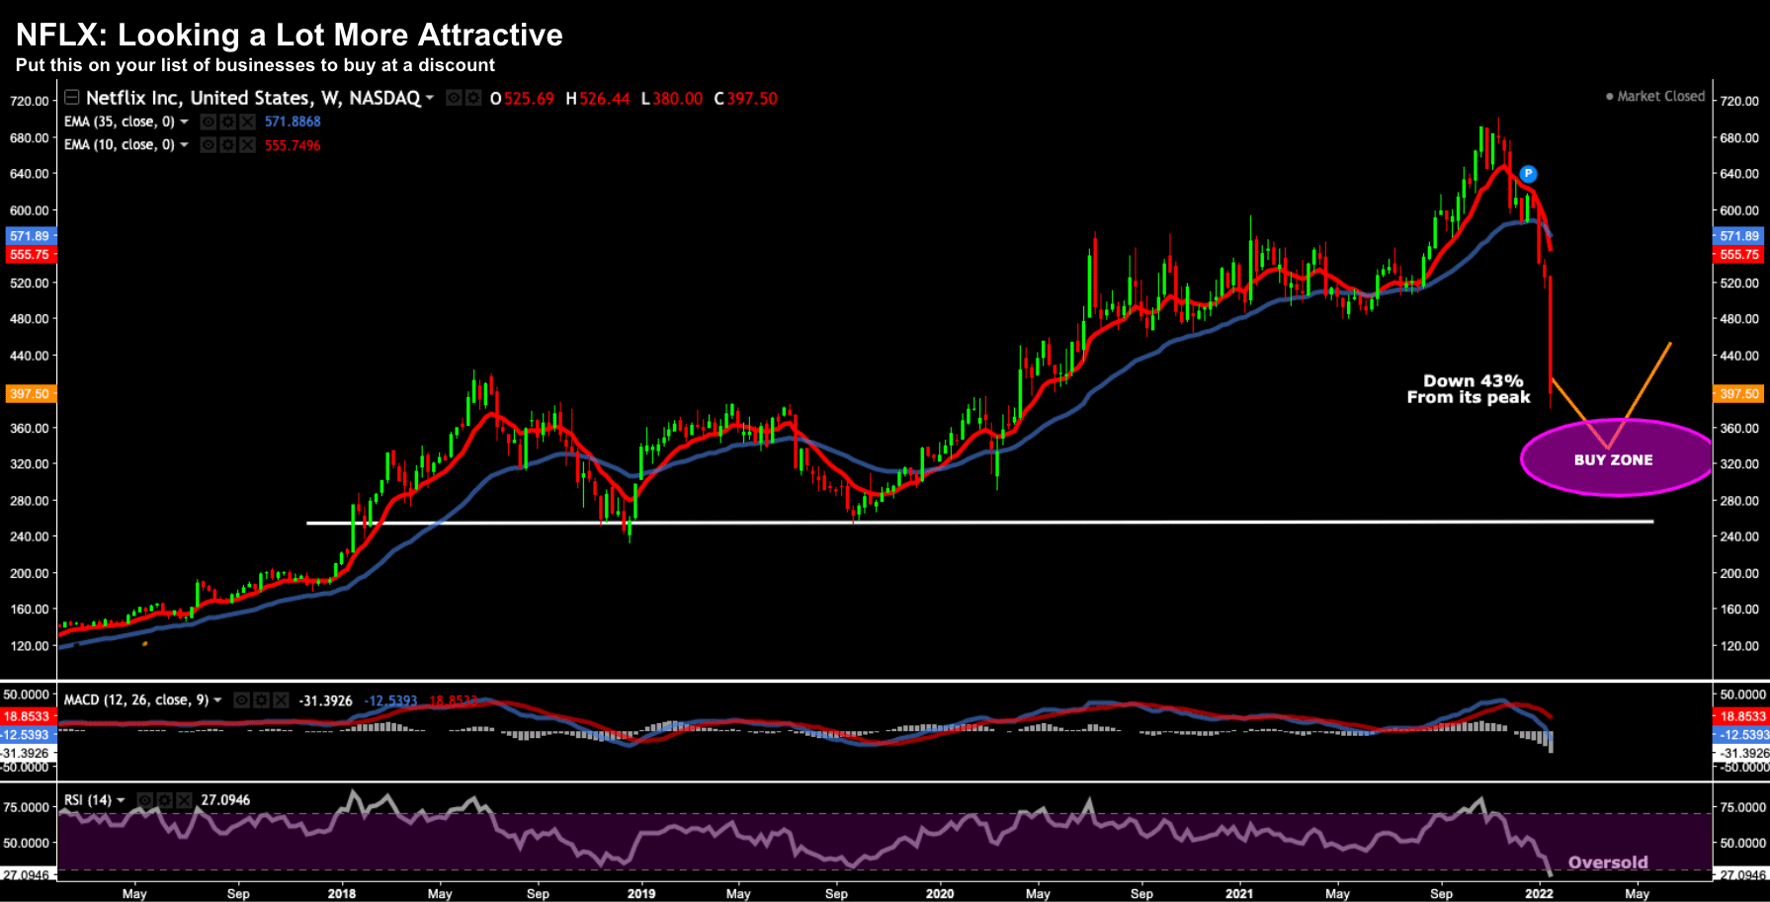Remove the EMA 10 indicator
The width and height of the screenshot is (1770, 902).
[x=247, y=145]
